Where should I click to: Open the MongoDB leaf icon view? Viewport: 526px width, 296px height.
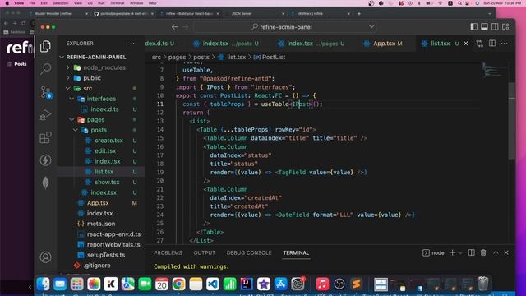pyautogui.click(x=46, y=183)
